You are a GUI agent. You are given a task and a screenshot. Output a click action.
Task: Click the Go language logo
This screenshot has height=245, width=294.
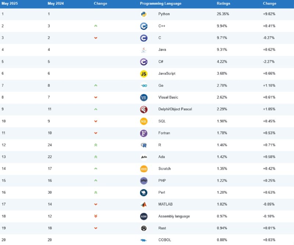pyautogui.click(x=144, y=86)
